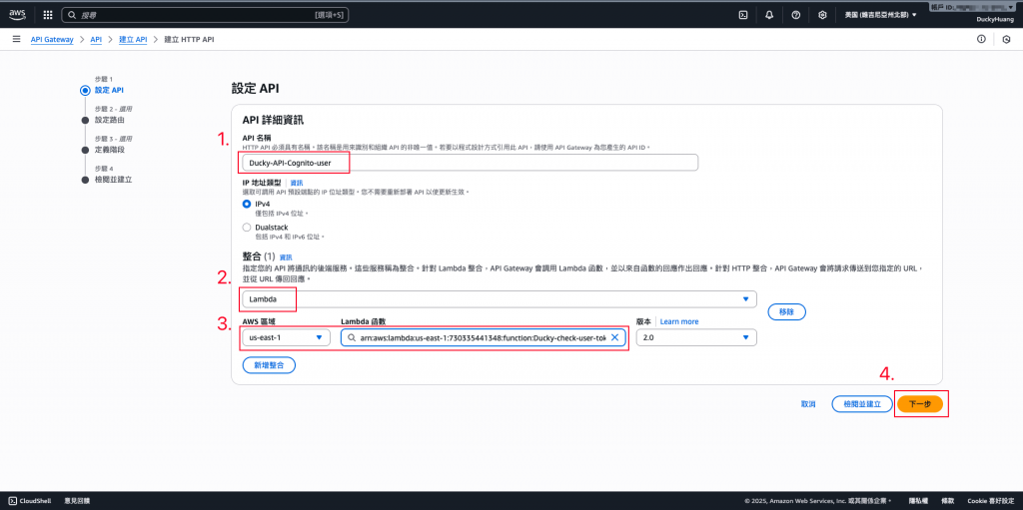
Task: Click the 取消 cancel link
Action: (808, 404)
